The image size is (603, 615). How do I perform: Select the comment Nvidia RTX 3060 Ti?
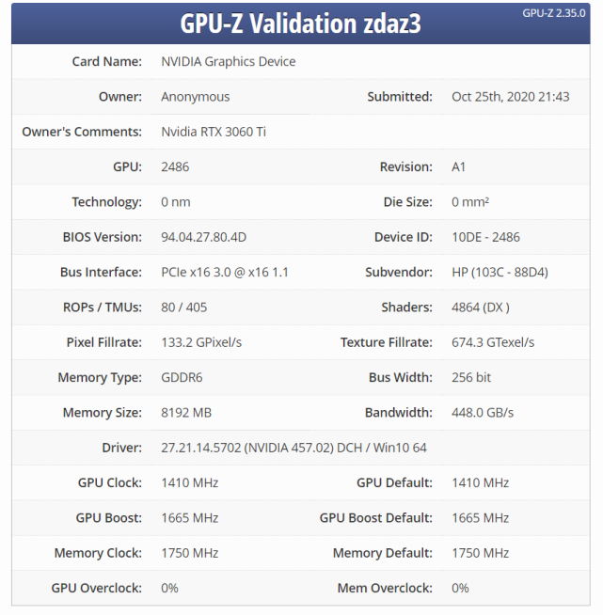point(214,132)
